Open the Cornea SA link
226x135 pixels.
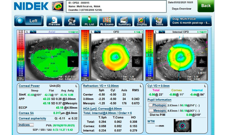coord(26,113)
